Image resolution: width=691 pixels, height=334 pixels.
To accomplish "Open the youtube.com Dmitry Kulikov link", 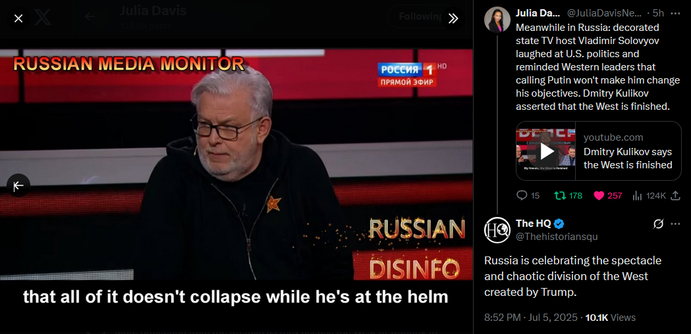I will click(x=628, y=151).
